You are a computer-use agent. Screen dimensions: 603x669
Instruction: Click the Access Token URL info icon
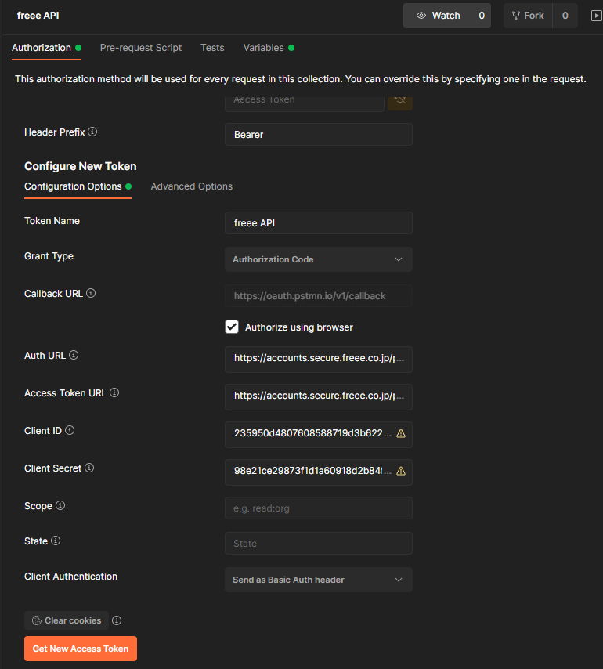(114, 392)
